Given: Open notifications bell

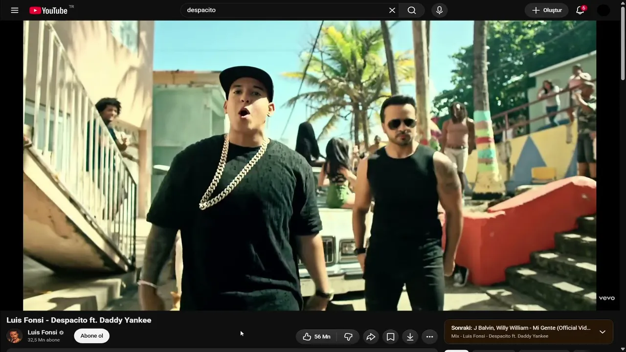Looking at the screenshot, I should pos(580,10).
